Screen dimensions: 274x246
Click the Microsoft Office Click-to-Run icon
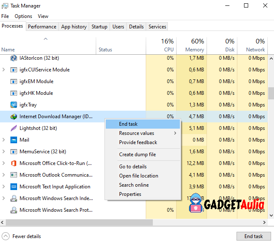coord(14,163)
